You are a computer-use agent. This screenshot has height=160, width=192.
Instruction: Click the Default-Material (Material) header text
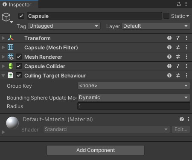coord(58,120)
